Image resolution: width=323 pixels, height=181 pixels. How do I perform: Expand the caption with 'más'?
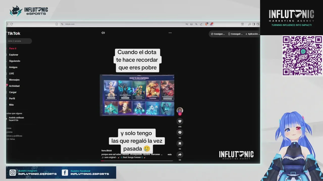tap(170, 154)
